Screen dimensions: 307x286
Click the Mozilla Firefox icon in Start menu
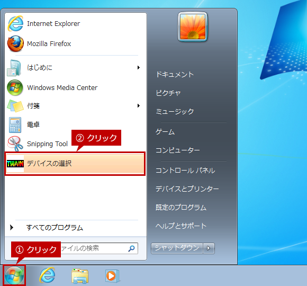(15, 43)
